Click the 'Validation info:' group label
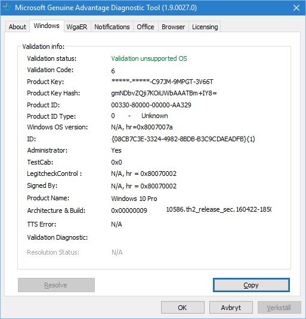Screen dimensions: 306x319 click(44, 47)
